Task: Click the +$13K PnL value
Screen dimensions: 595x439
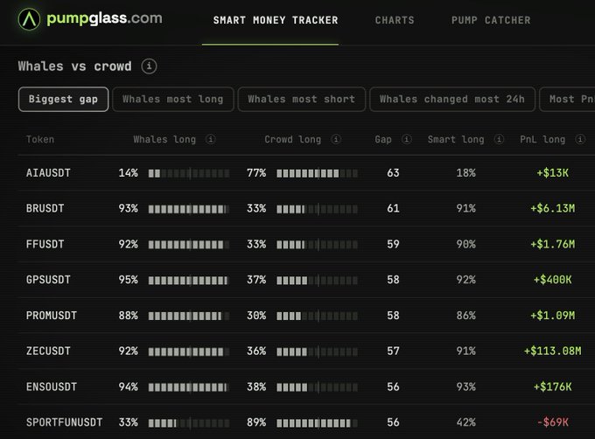Action: pos(552,173)
